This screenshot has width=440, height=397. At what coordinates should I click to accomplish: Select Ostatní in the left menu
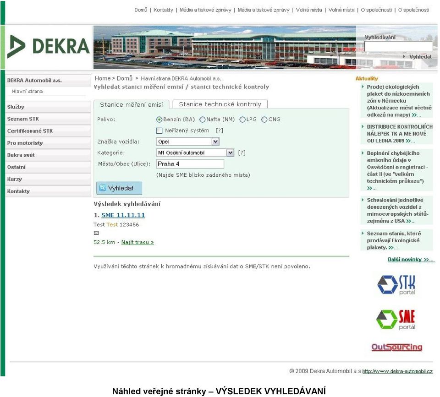tap(48, 167)
